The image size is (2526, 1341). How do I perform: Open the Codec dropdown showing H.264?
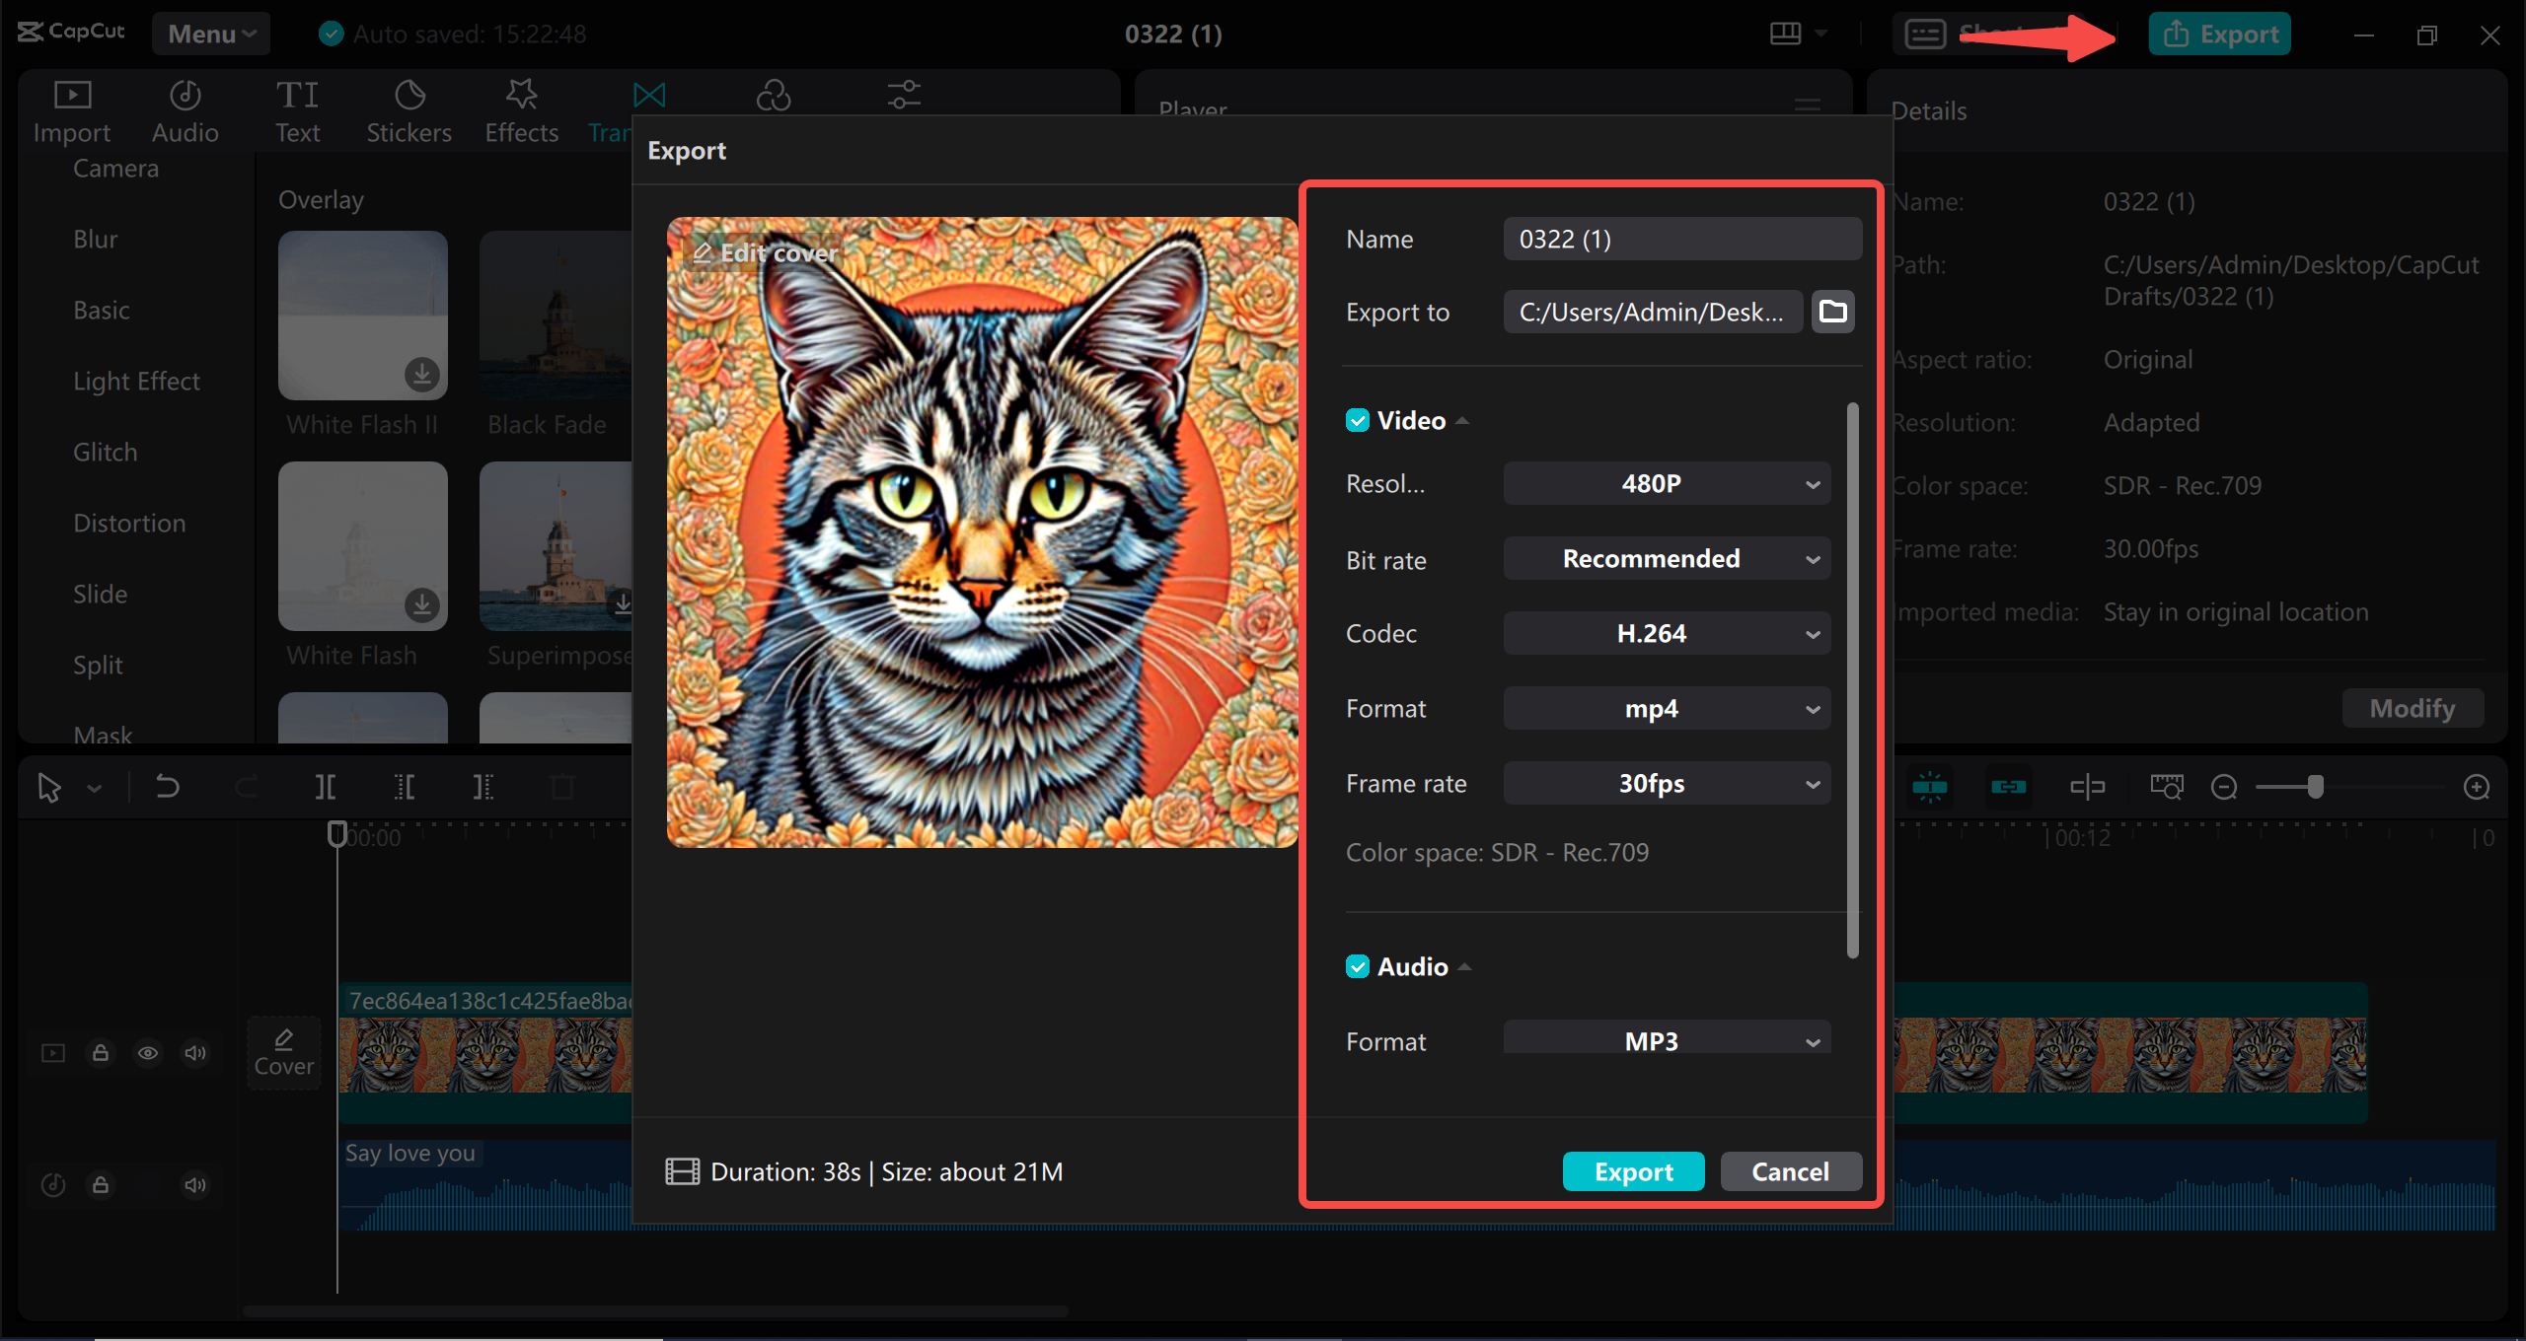tap(1666, 633)
